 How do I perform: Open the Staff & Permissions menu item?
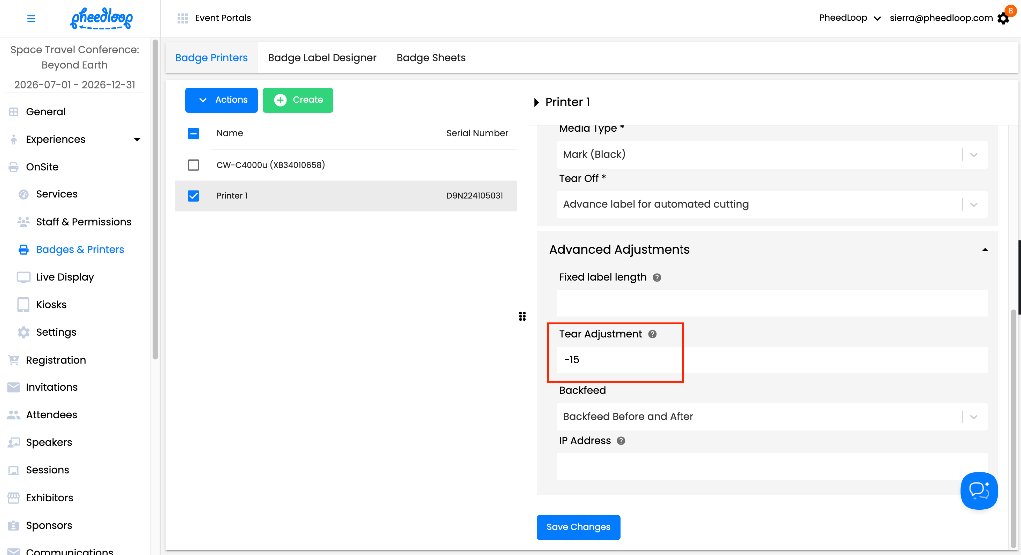[x=84, y=222]
